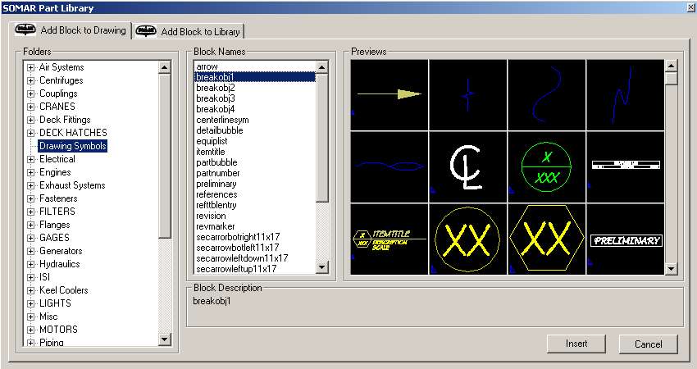Viewport: 697px width, 369px height.
Task: Select the circular XX part bubble preview
Action: tap(468, 239)
